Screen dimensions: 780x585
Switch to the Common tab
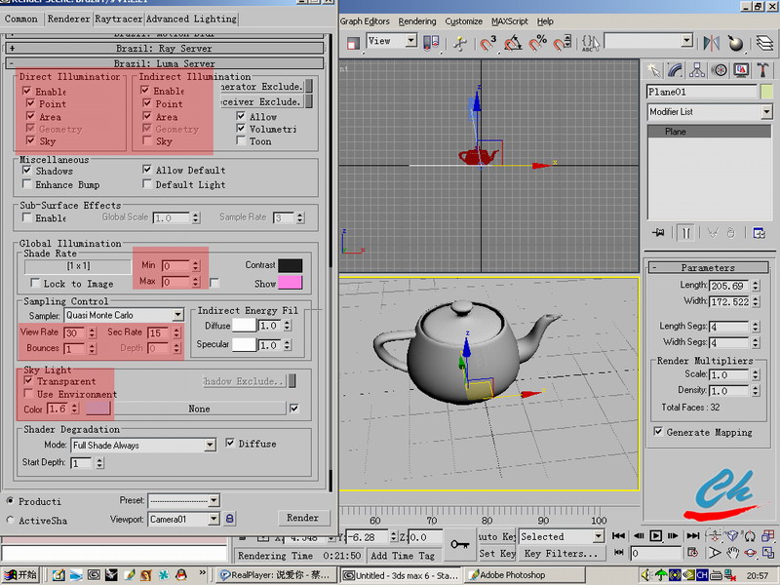(x=21, y=19)
